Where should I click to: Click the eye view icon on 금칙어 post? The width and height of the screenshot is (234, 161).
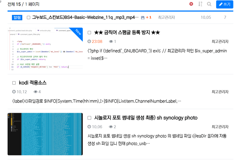pos(111,42)
